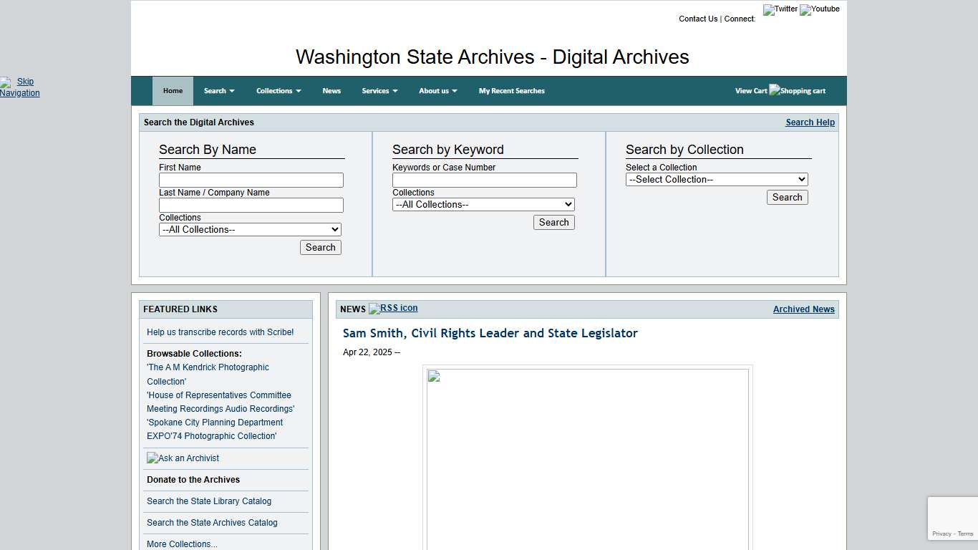The height and width of the screenshot is (550, 978).
Task: Expand the Search navigation menu
Action: tap(218, 90)
